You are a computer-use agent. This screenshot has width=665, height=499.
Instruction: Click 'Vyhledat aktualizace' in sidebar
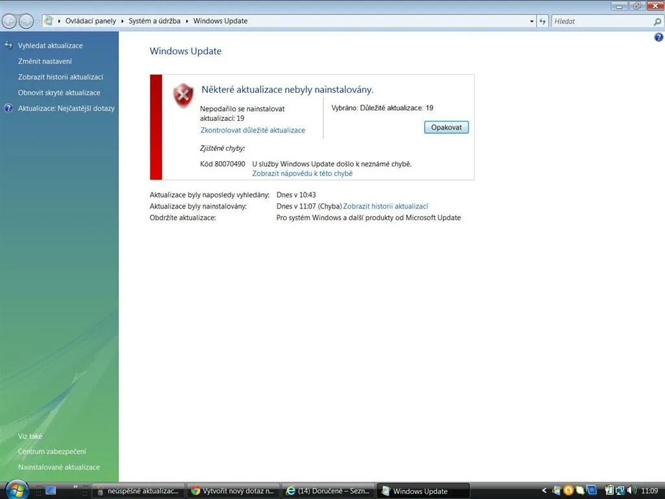coord(50,45)
